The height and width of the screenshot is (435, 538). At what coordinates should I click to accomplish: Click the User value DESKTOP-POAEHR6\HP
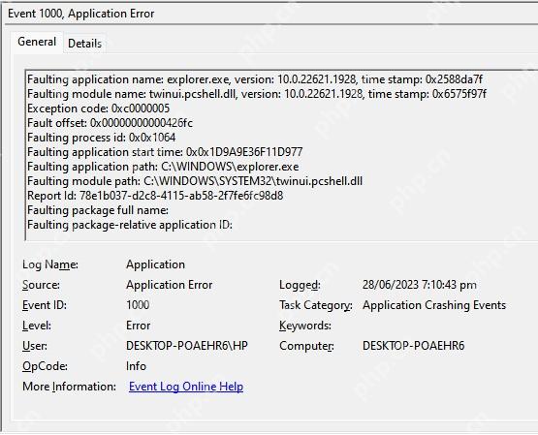tap(187, 346)
